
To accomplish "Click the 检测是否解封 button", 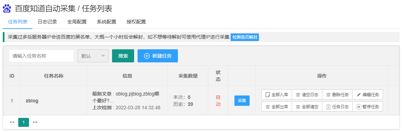I will click(x=245, y=37).
